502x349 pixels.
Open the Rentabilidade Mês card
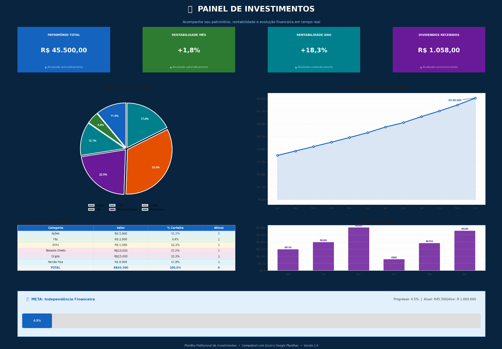[189, 50]
